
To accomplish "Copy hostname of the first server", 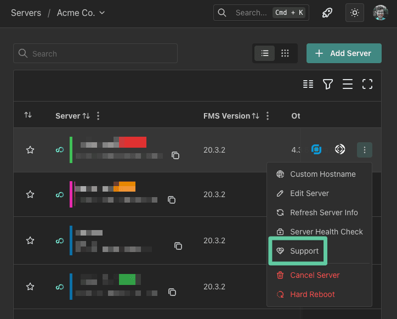I will tap(175, 156).
